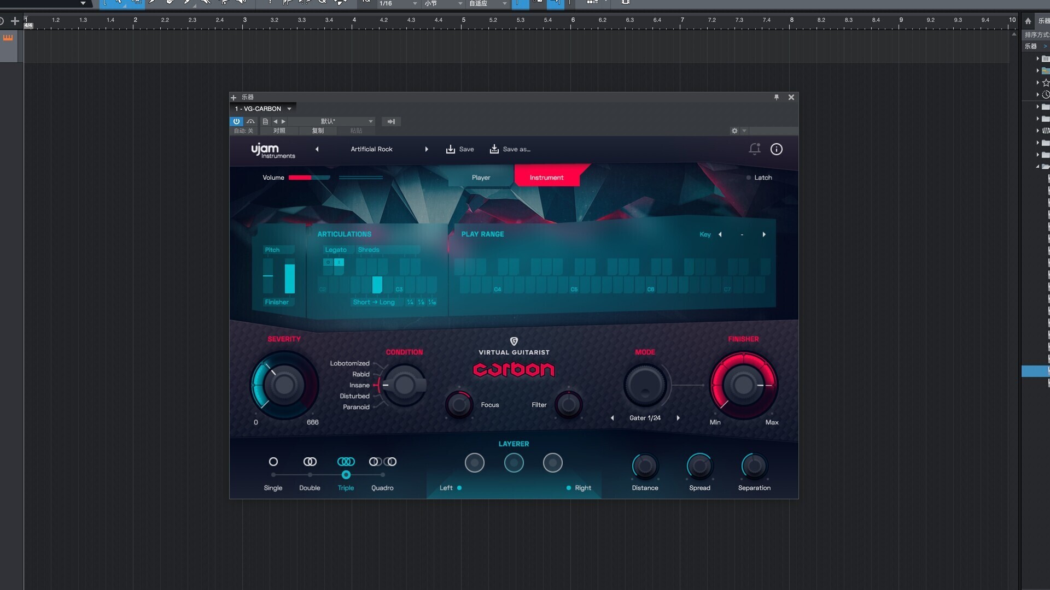Click the Save as preset icon
This screenshot has width=1050, height=590.
494,149
